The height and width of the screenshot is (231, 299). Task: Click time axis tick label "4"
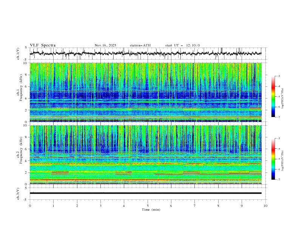124,206
